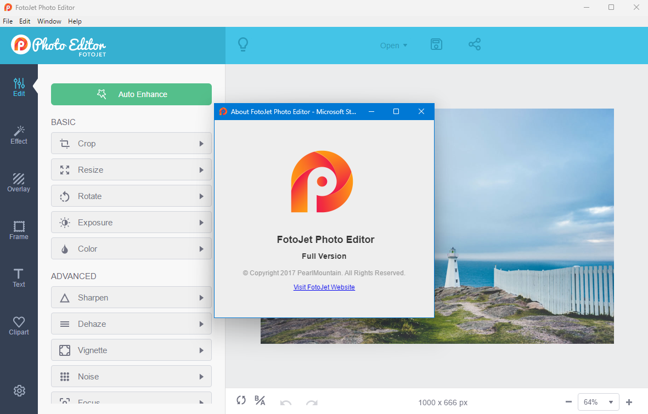Open the Help menu
The image size is (648, 414).
click(x=75, y=21)
